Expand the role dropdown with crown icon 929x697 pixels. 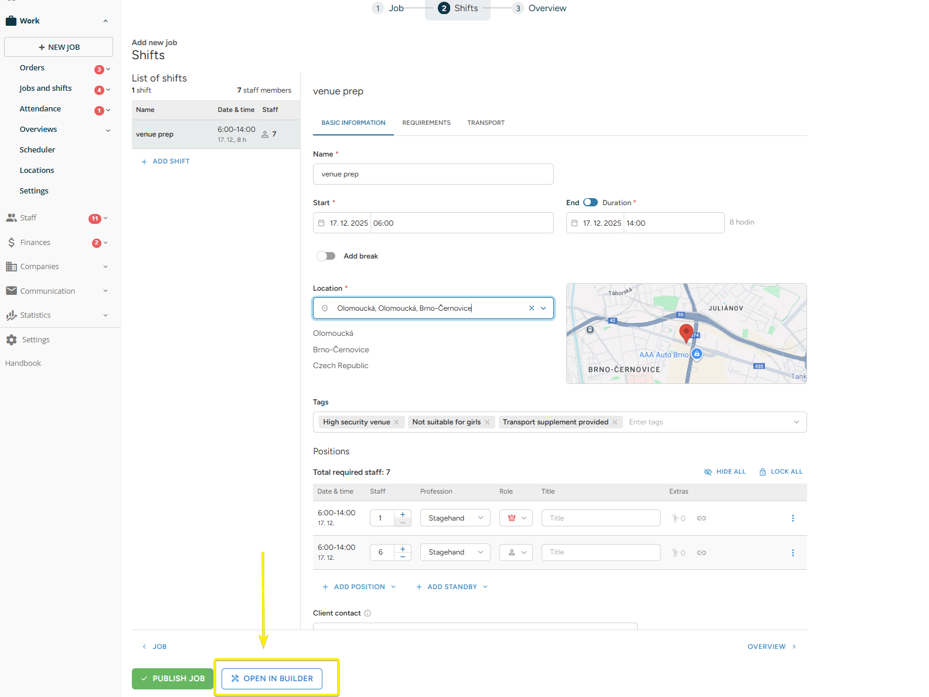(x=516, y=518)
